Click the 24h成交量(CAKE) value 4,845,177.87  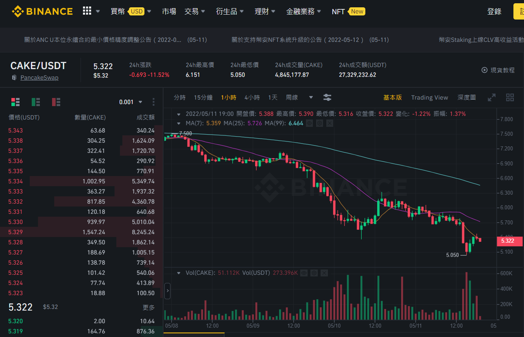coord(292,75)
